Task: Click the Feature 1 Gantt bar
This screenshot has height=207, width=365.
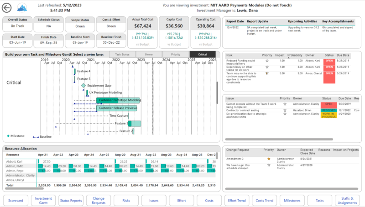Action: (x=135, y=124)
